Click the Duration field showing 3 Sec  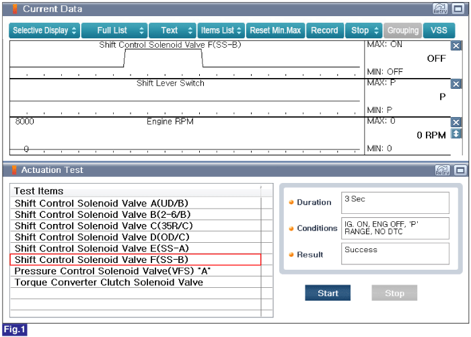coord(395,202)
